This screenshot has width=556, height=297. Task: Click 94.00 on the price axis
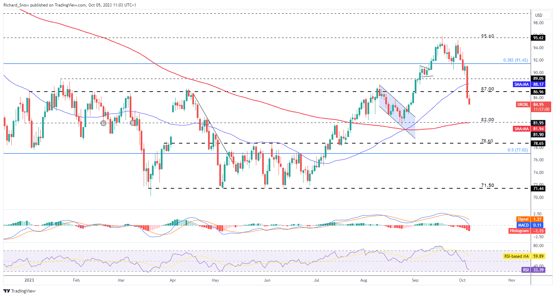(539, 48)
